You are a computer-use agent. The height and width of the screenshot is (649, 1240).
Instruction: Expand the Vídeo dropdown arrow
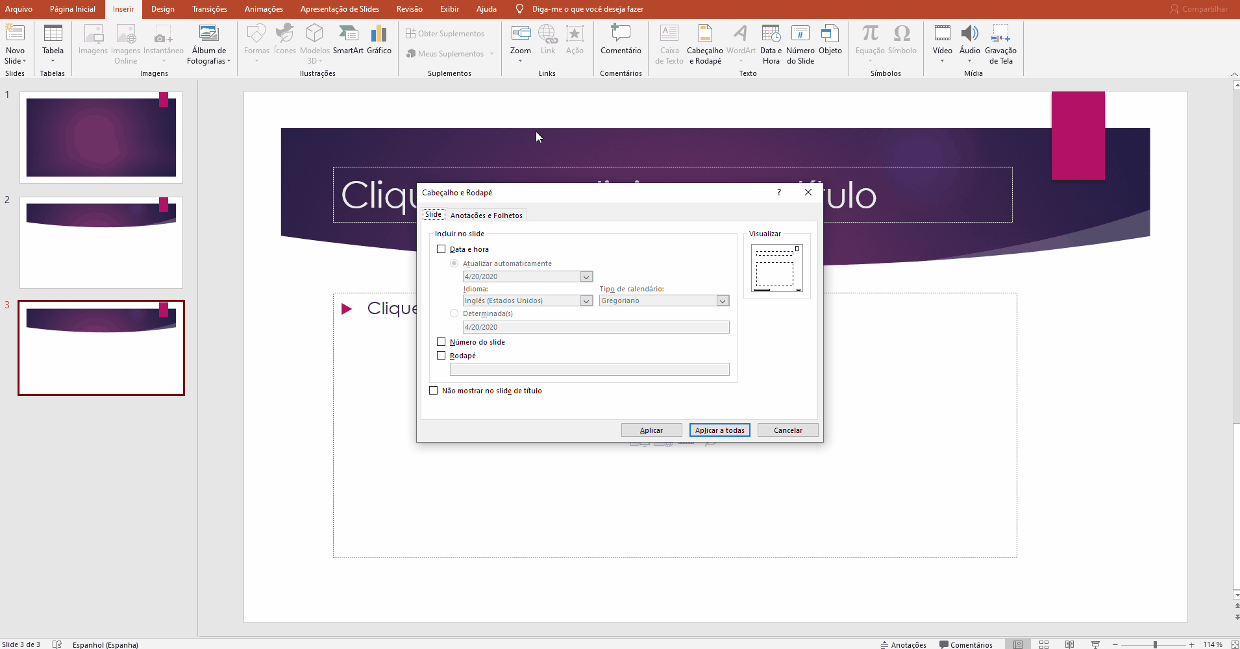(942, 61)
